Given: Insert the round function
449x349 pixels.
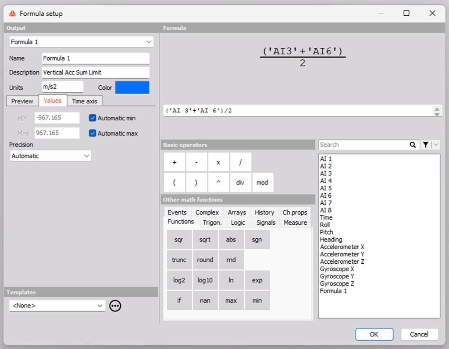Looking at the screenshot, I should click(205, 260).
